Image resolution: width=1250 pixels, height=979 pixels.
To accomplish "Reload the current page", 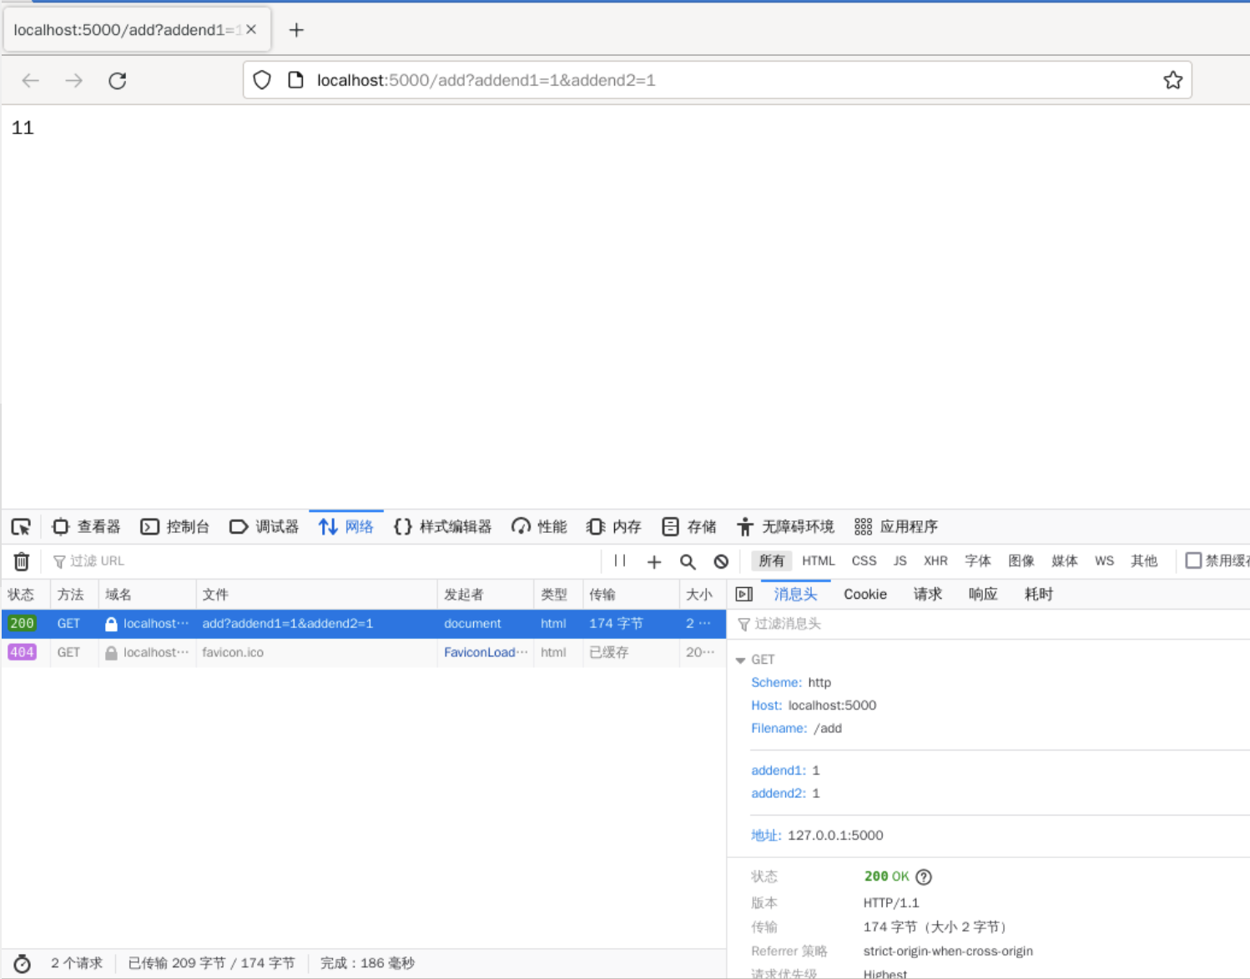I will (118, 81).
